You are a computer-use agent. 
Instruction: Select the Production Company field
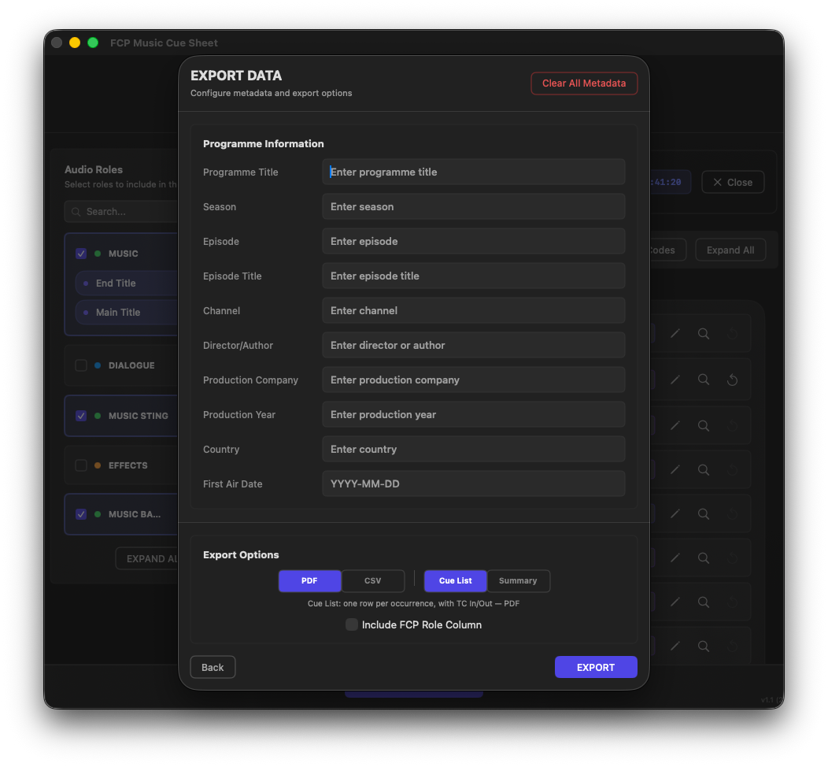click(474, 380)
